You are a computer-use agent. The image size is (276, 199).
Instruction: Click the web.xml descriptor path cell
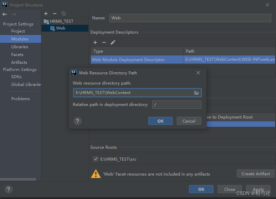(229, 59)
